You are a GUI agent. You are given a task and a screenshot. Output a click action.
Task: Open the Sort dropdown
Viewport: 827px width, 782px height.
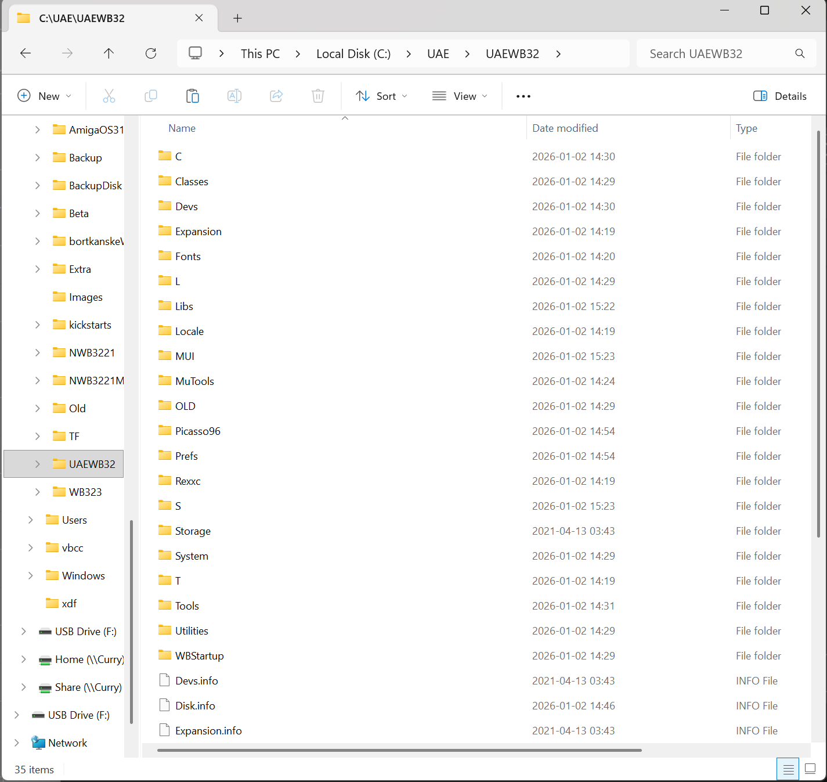(x=381, y=96)
